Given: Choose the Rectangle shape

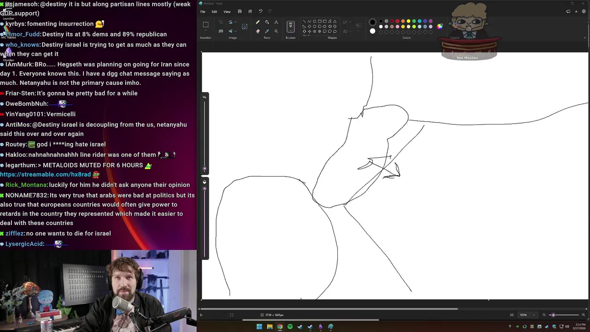Looking at the screenshot, I should click(x=319, y=21).
